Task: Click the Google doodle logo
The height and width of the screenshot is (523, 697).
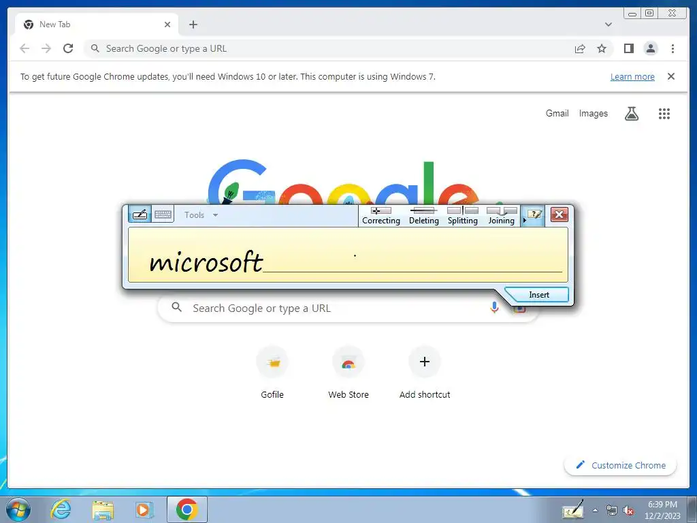Action: tap(344, 183)
